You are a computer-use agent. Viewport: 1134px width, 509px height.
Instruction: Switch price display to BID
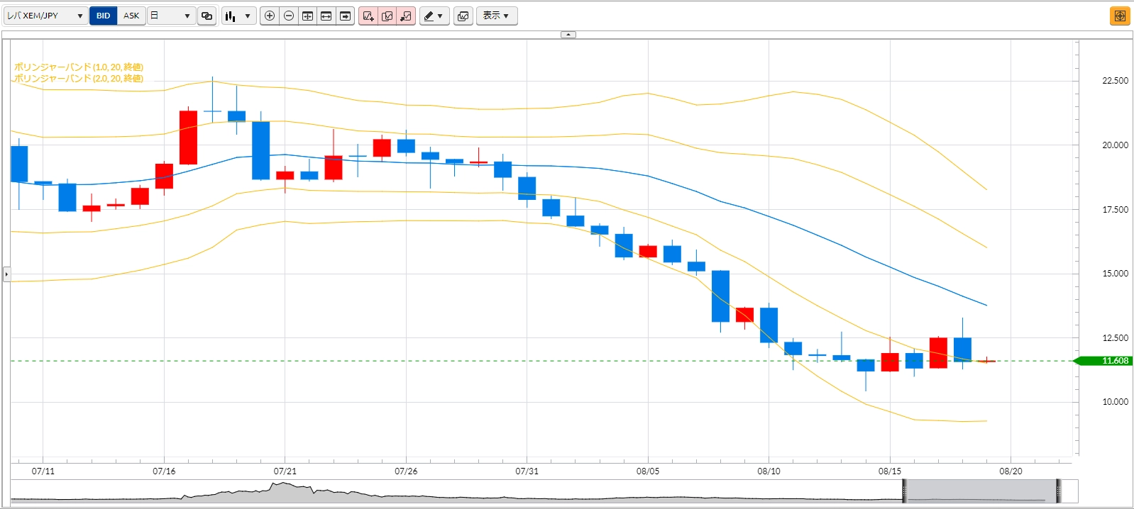point(104,16)
